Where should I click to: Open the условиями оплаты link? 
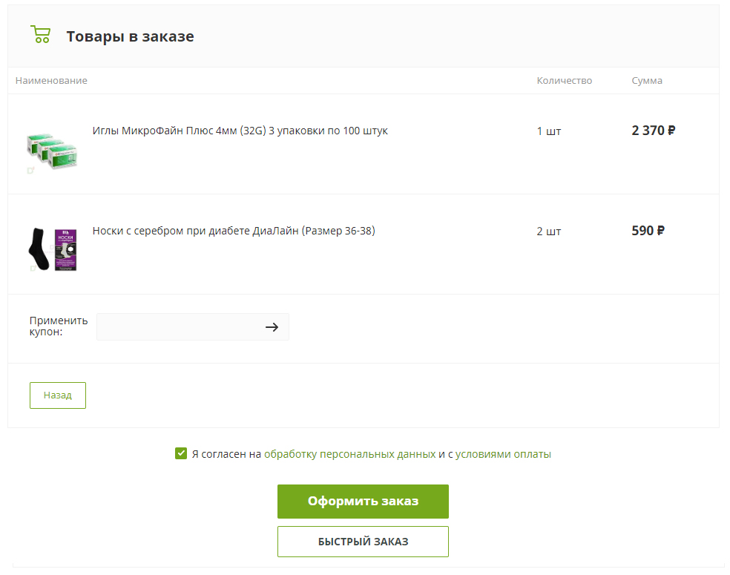tap(503, 454)
